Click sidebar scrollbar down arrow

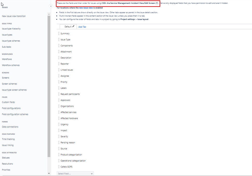[x=49, y=173]
